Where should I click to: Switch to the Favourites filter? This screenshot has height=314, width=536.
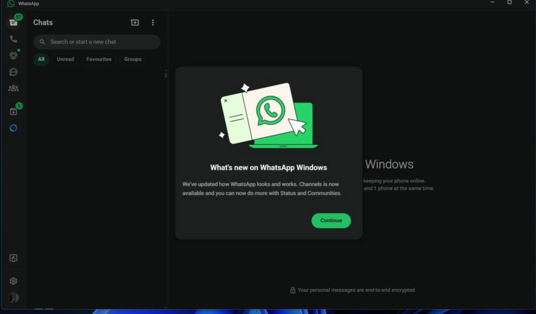tap(99, 59)
